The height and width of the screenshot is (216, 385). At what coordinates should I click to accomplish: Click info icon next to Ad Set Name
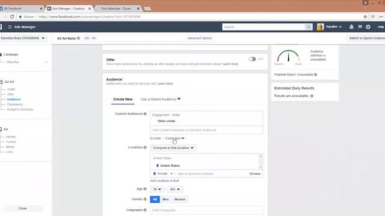pyautogui.click(x=78, y=38)
